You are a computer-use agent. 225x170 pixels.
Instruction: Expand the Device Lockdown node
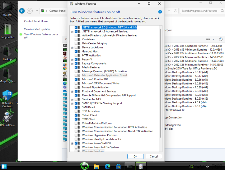click(x=72, y=48)
